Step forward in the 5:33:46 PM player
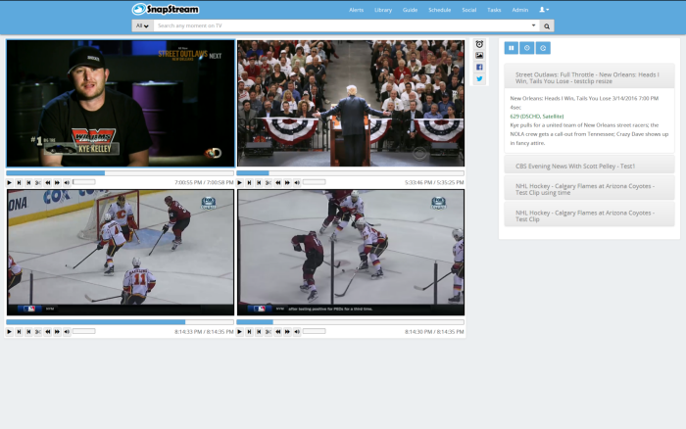 coord(249,182)
